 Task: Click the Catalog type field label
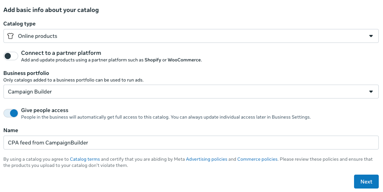(19, 24)
